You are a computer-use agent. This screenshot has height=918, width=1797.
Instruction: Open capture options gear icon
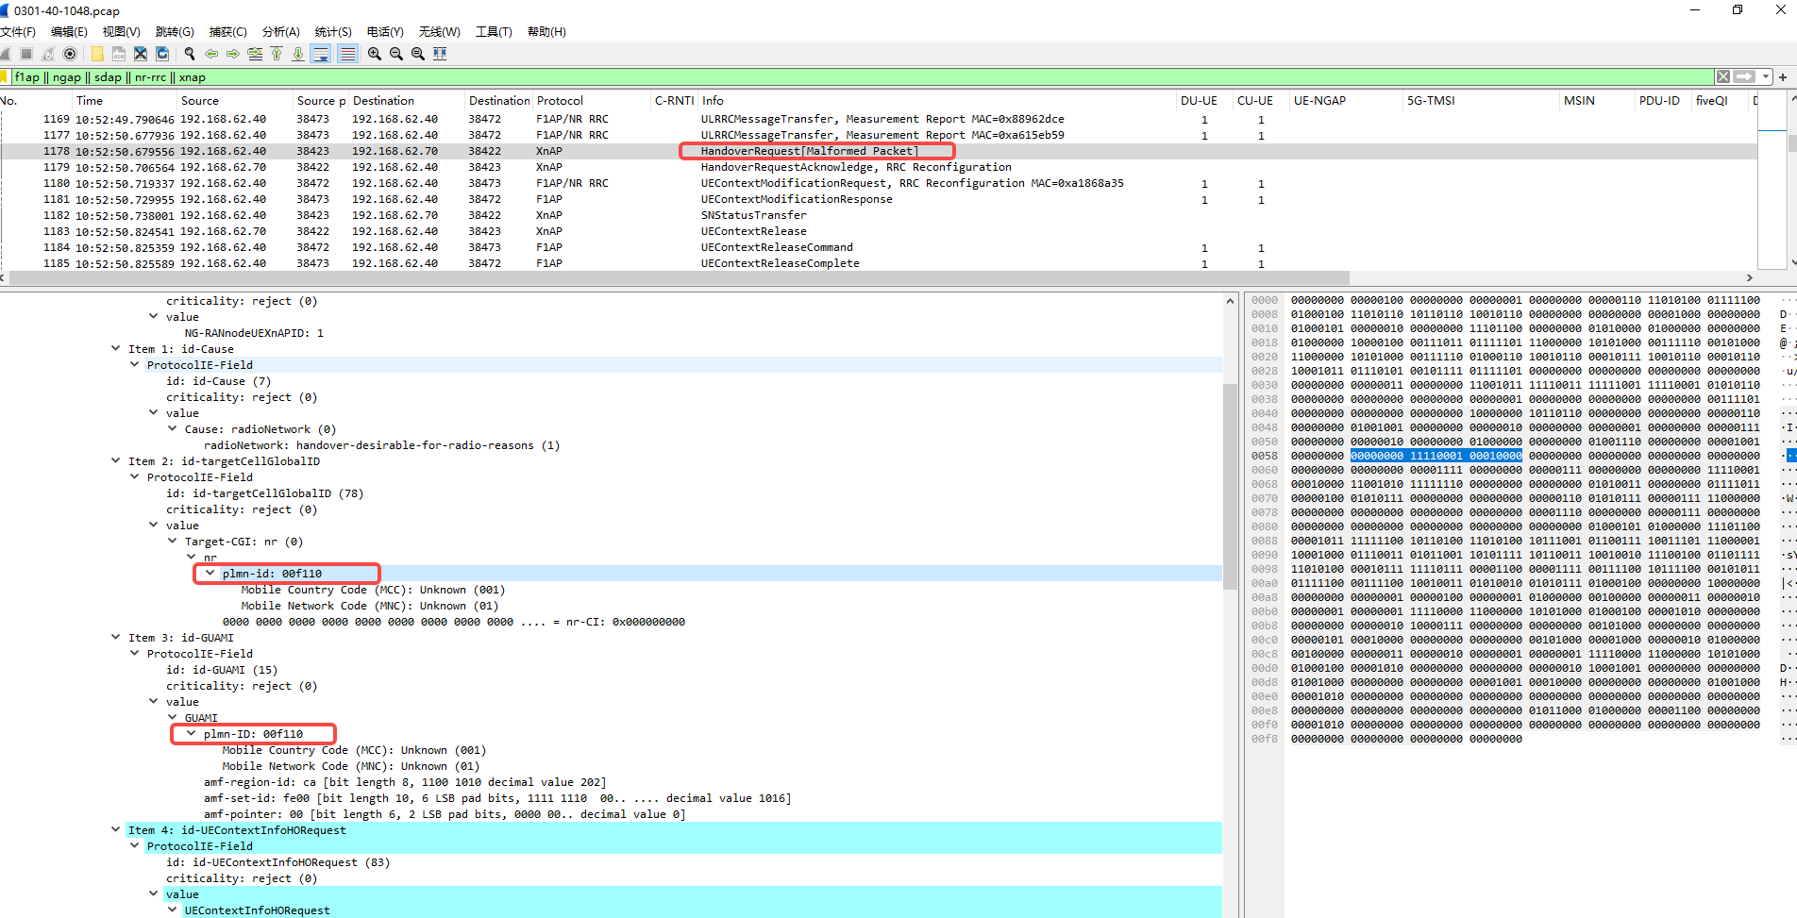[70, 54]
